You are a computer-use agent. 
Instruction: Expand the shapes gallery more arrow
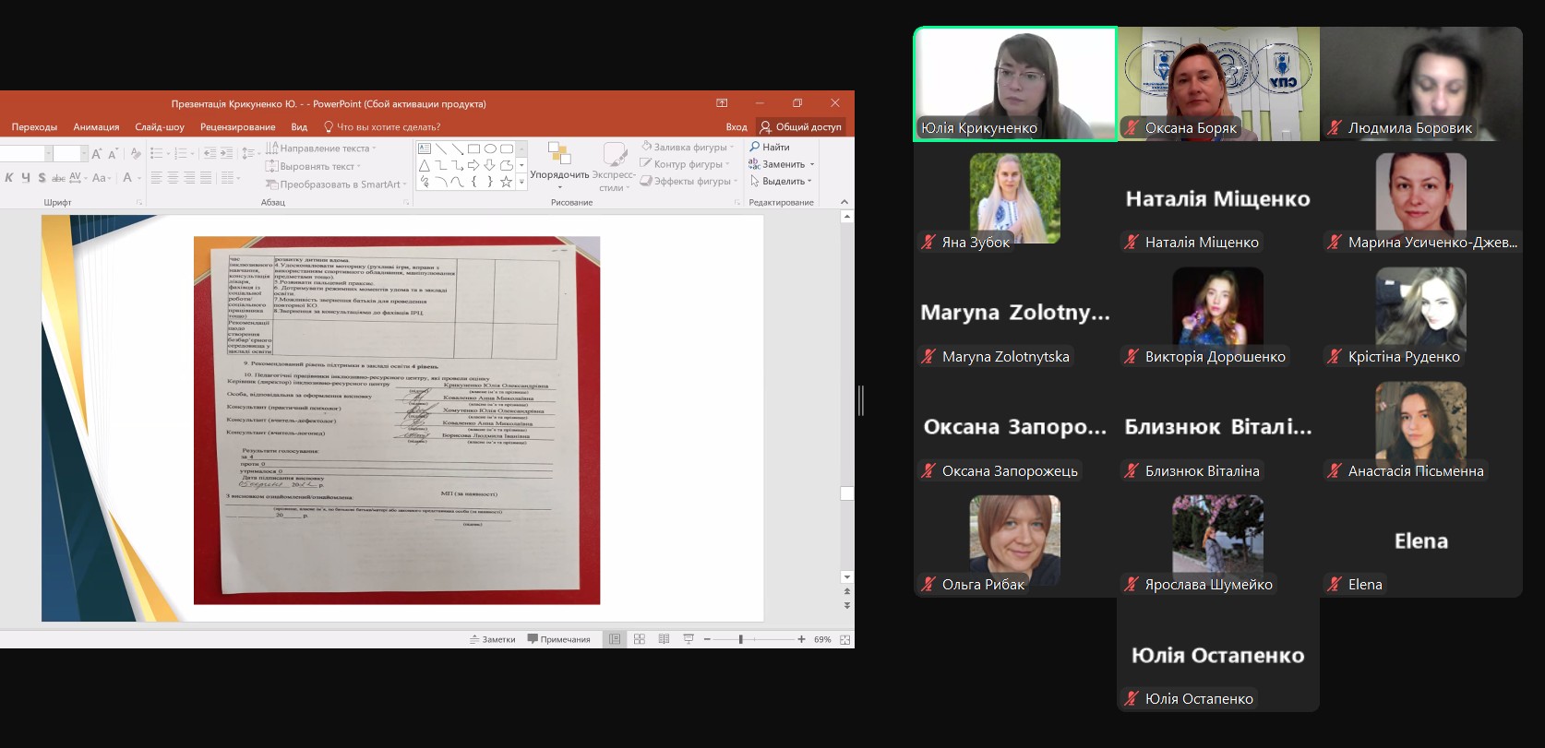pyautogui.click(x=521, y=183)
